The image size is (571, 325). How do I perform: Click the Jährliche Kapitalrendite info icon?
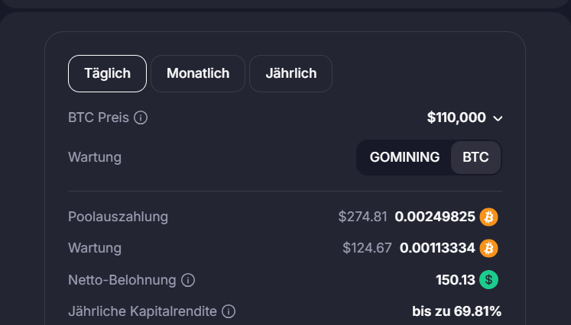tap(228, 311)
